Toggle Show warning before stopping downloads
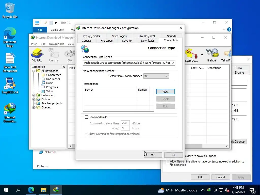Screen dimensions: 260x195 (x=86, y=134)
